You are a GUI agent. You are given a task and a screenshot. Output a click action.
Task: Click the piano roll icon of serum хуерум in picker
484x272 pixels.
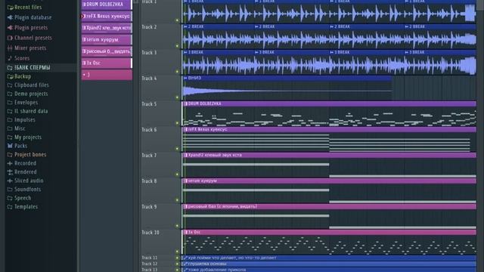coord(84,39)
